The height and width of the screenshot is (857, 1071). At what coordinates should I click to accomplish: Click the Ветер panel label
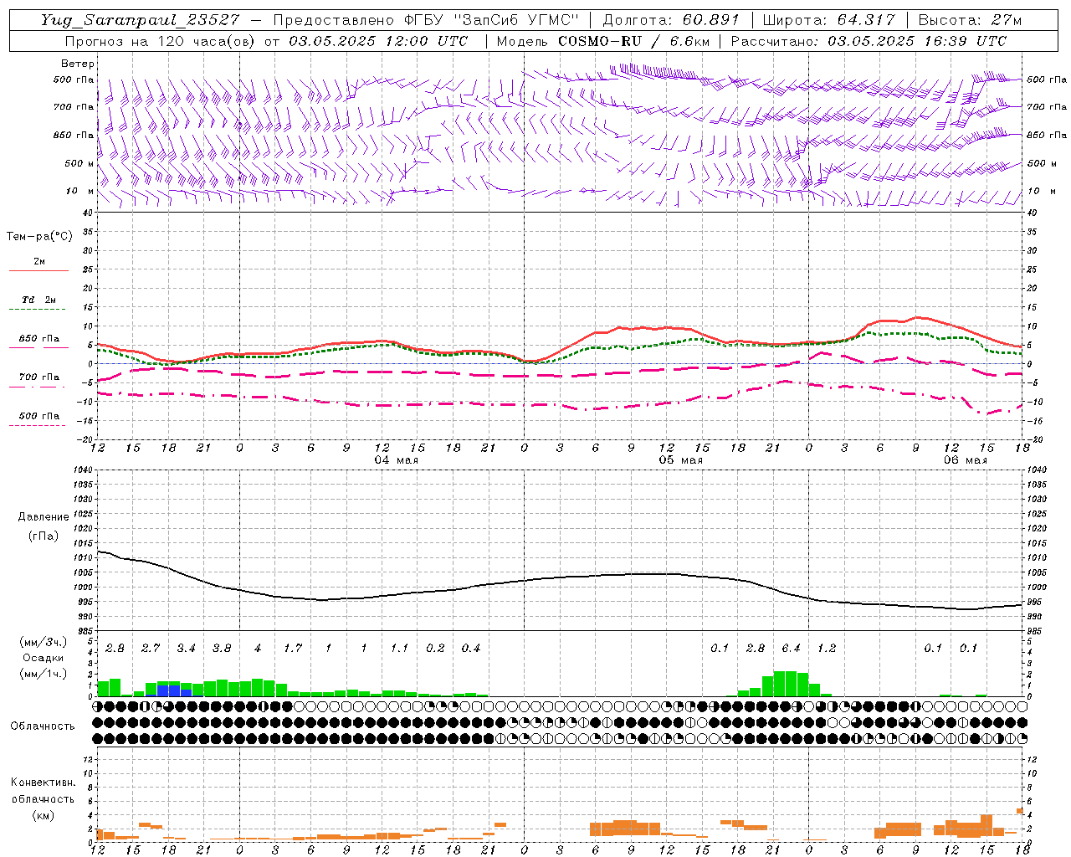(x=77, y=64)
